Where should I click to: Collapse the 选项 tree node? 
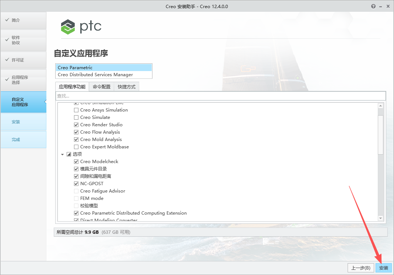click(x=62, y=154)
